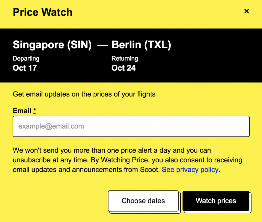
Task: Click the Oct 17 departure date
Action: (25, 68)
